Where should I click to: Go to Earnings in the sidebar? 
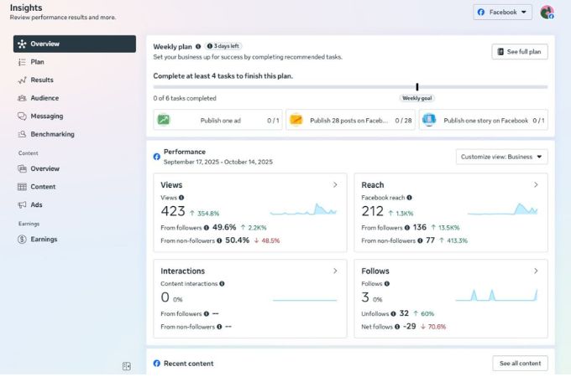click(x=44, y=240)
